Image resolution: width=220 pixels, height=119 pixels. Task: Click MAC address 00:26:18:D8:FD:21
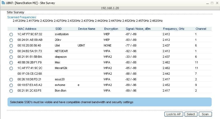pyautogui.click(x=29, y=79)
